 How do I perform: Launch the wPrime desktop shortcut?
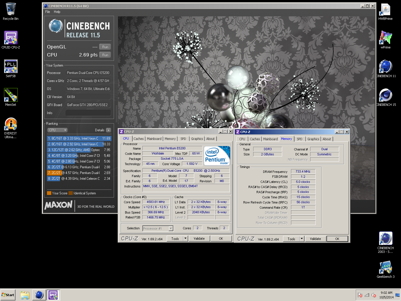386,40
